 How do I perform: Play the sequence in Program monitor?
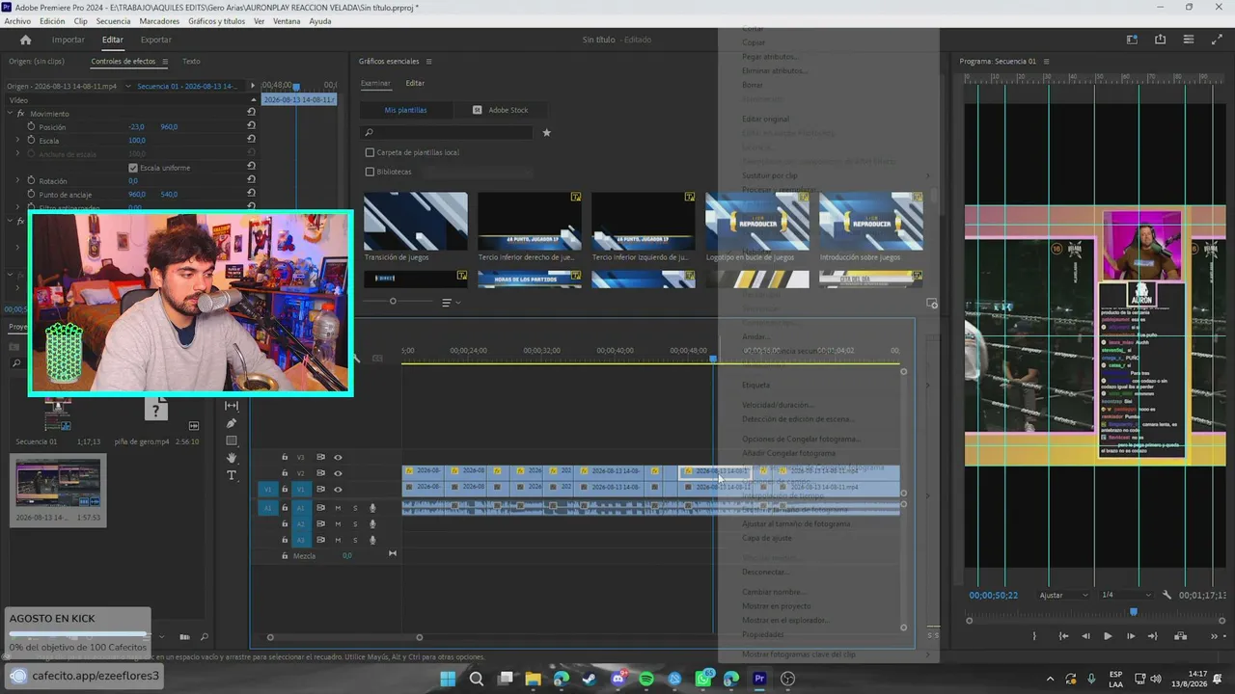pyautogui.click(x=1108, y=636)
